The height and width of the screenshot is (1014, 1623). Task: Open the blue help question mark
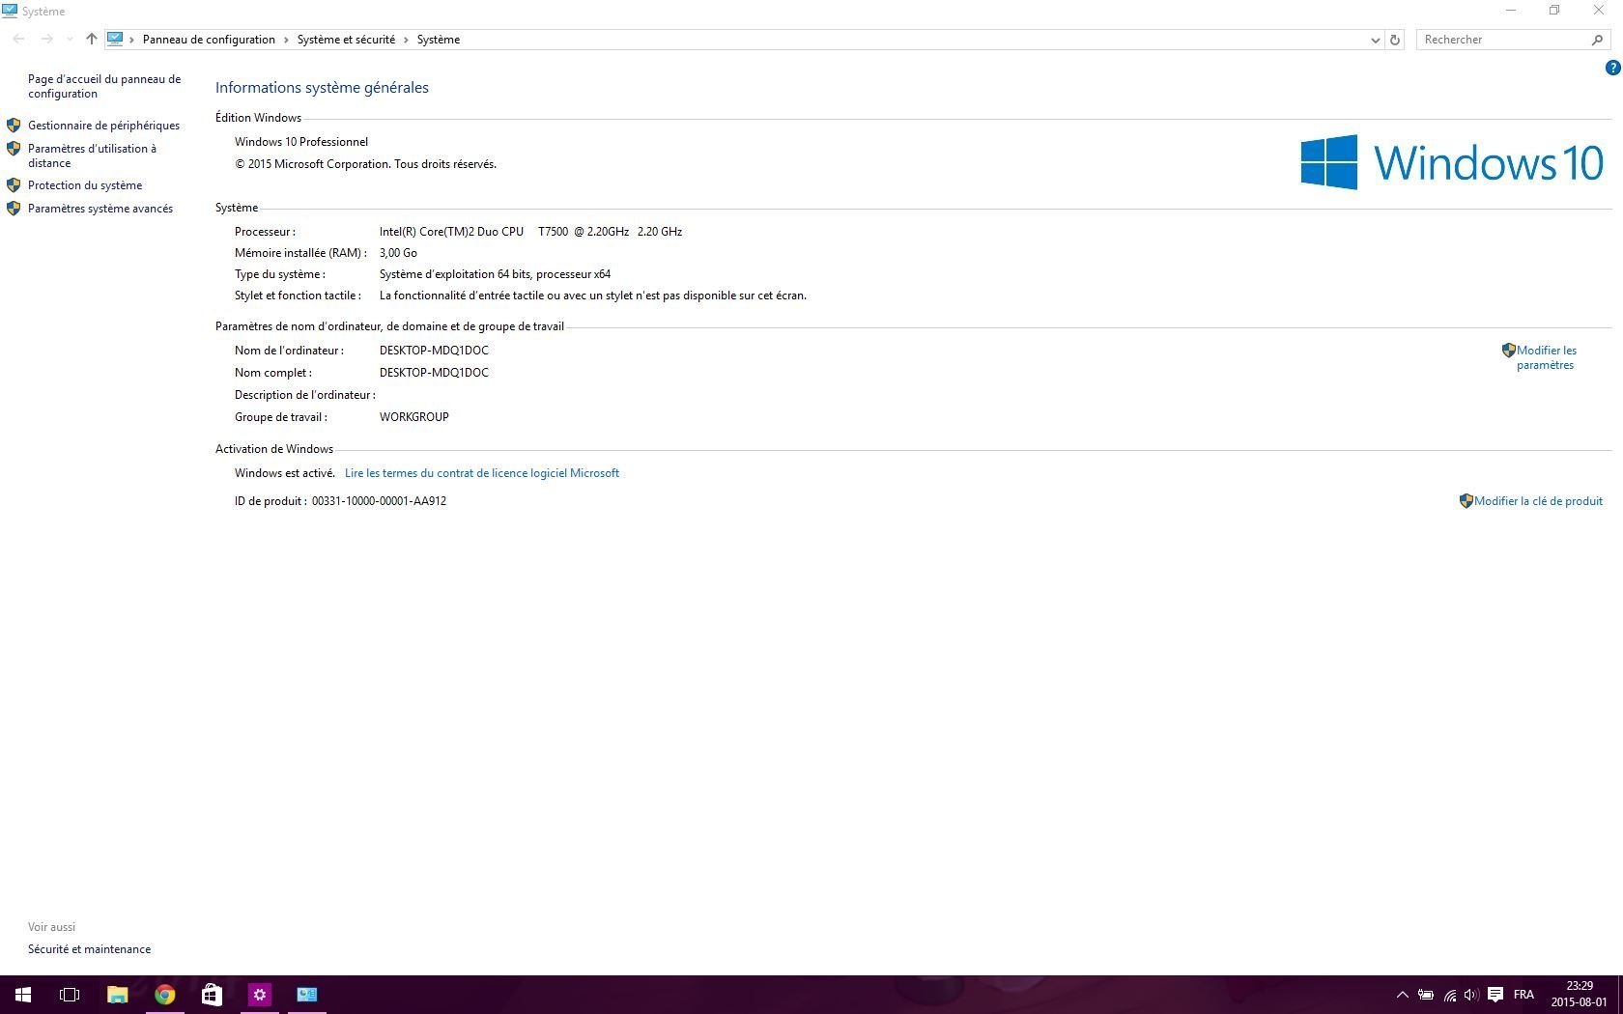(x=1612, y=68)
